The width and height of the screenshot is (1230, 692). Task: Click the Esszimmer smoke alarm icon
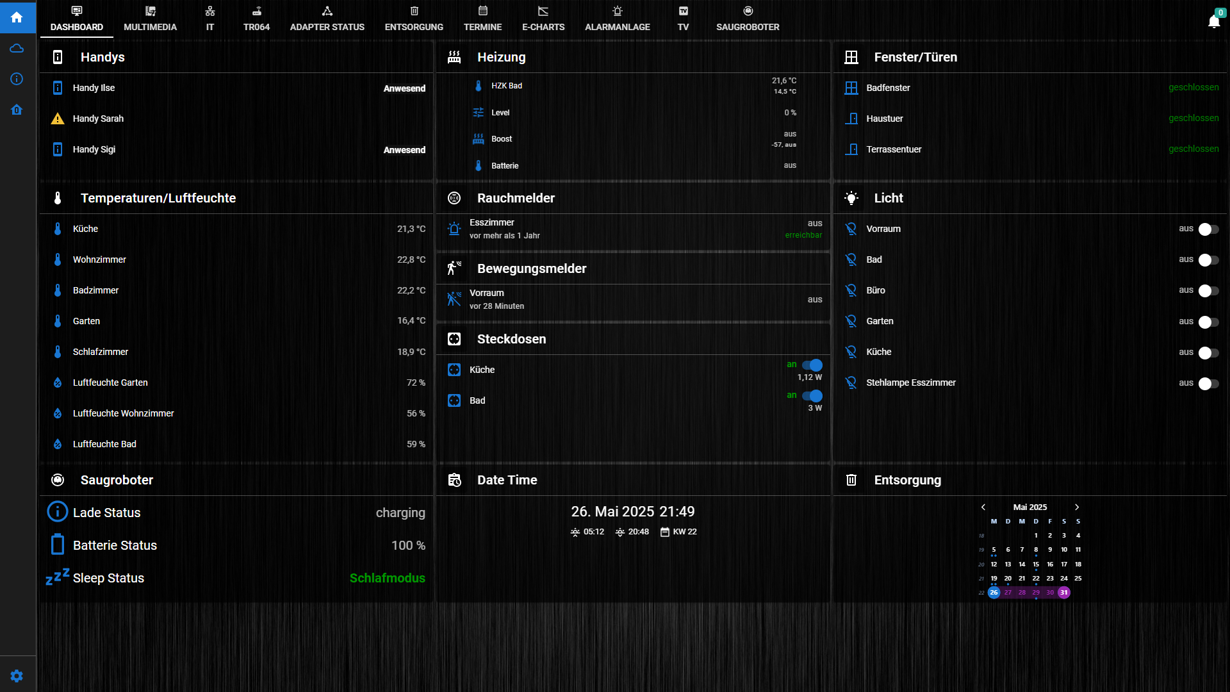point(454,229)
